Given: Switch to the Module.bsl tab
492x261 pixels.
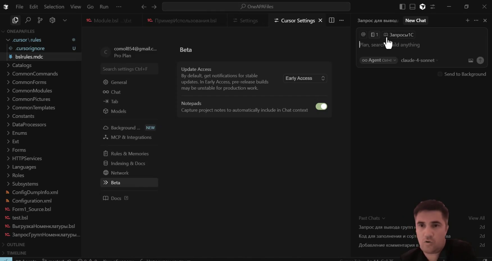Looking at the screenshot, I should point(112,20).
